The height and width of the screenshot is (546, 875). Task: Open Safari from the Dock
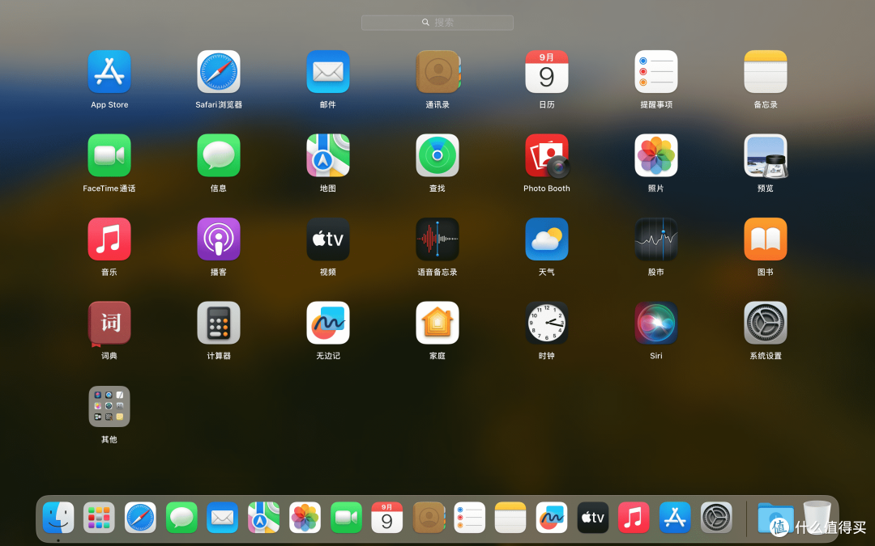(x=140, y=518)
